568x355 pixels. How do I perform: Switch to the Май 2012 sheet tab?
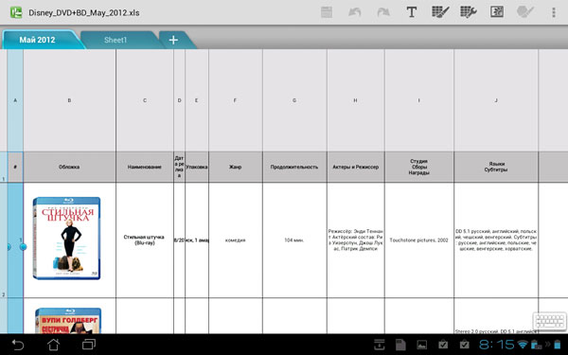(39, 40)
